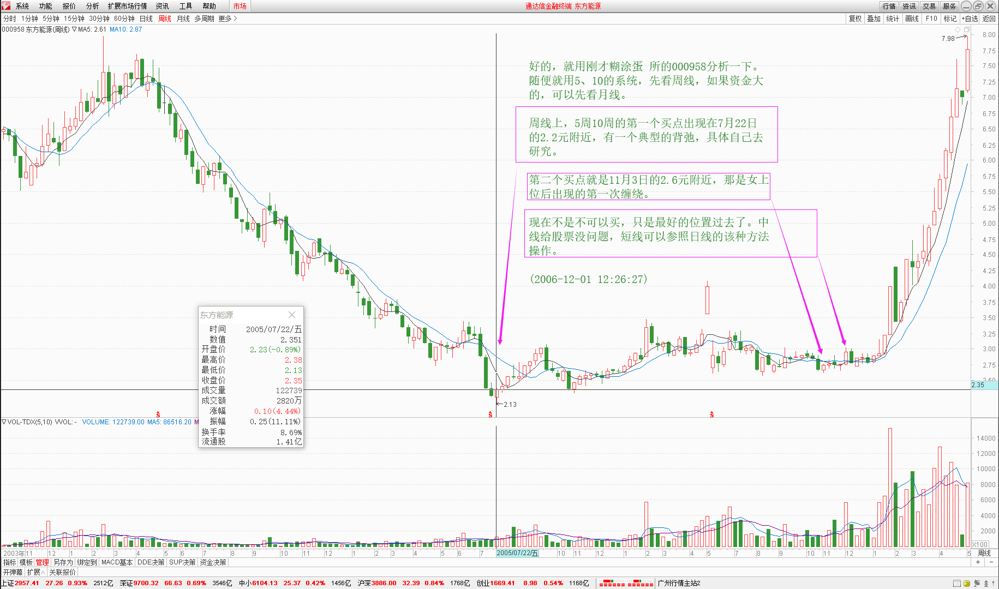
Task: Click the yellow message icon in status bar
Action: point(967,584)
